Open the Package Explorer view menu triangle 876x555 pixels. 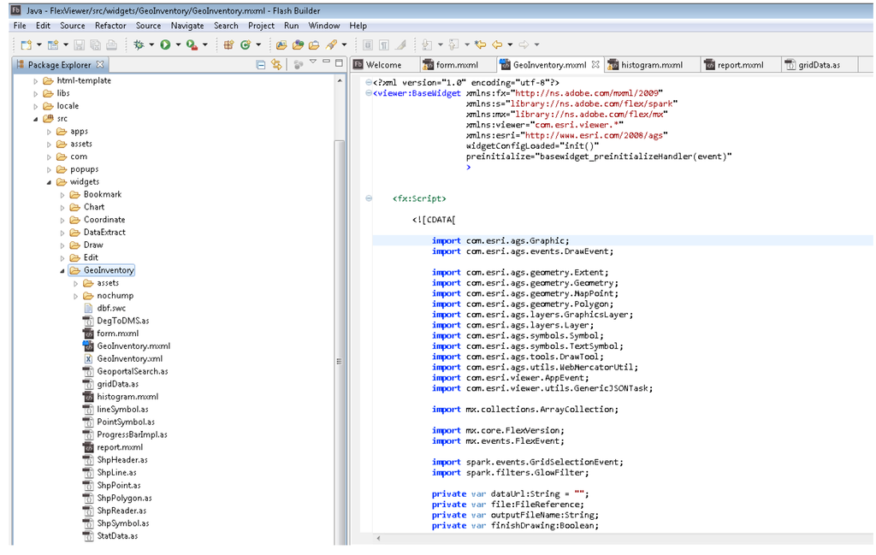tap(313, 62)
